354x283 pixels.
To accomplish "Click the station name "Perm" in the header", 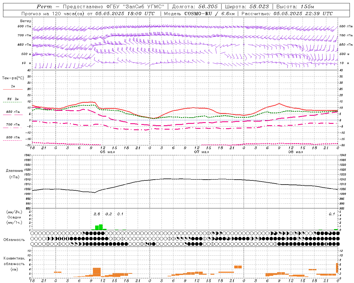I will point(44,7).
